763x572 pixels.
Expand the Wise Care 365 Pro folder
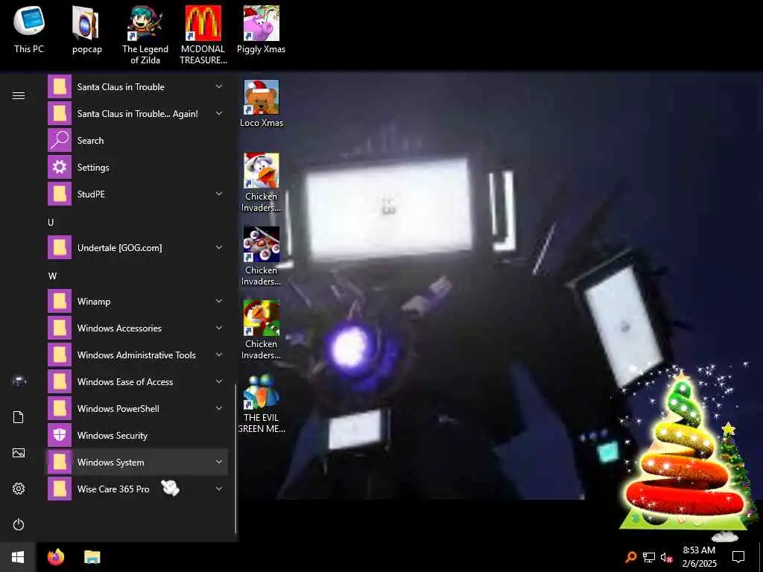click(138, 489)
